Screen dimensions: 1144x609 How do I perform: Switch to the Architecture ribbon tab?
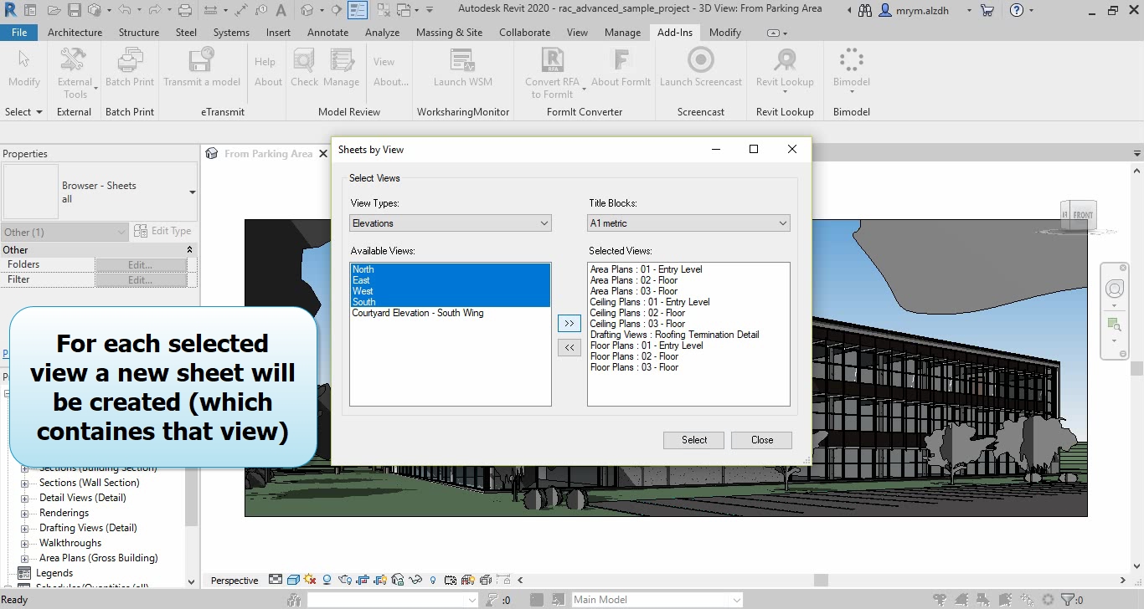(75, 33)
